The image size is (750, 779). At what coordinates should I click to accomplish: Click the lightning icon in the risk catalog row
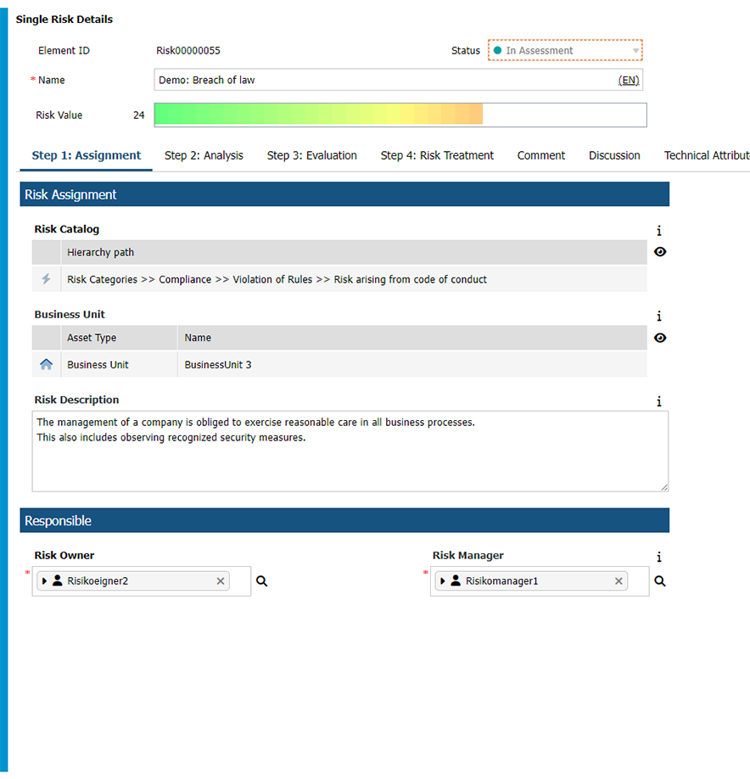click(45, 279)
